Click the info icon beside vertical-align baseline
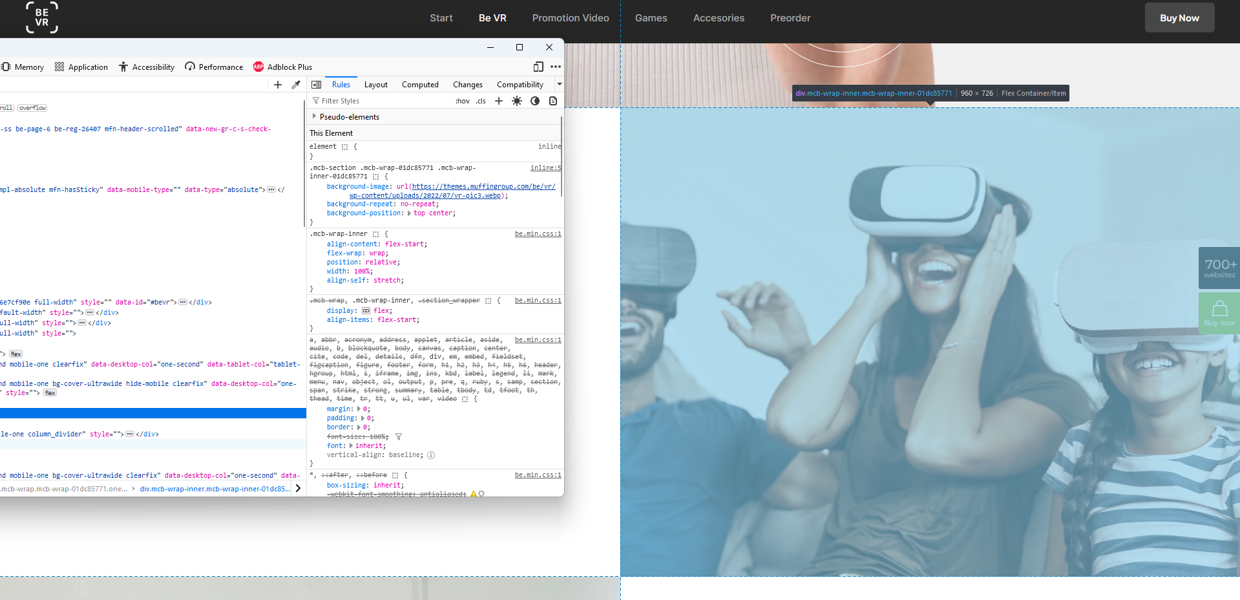 (x=431, y=455)
